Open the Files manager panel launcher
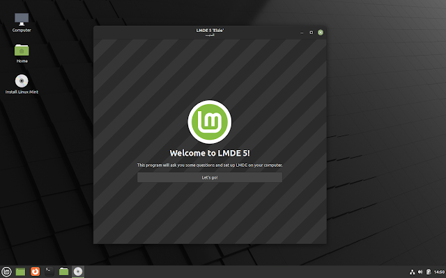The width and height of the screenshot is (446, 278). [x=63, y=272]
